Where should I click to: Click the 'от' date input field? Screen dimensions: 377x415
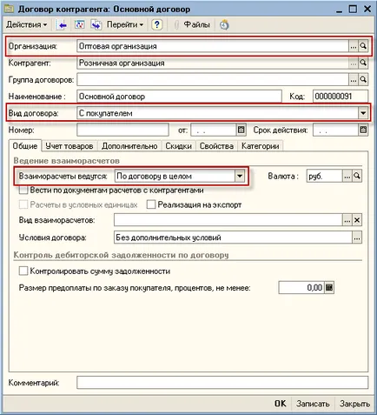coord(214,130)
